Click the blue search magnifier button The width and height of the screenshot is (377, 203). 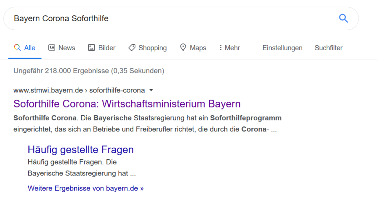tap(343, 18)
